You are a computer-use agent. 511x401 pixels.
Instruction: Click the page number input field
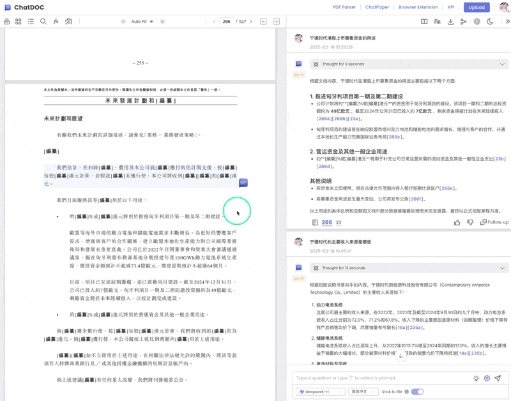pyautogui.click(x=227, y=21)
